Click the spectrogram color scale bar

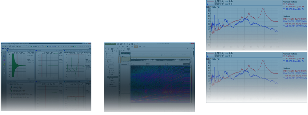[x=191, y=84]
